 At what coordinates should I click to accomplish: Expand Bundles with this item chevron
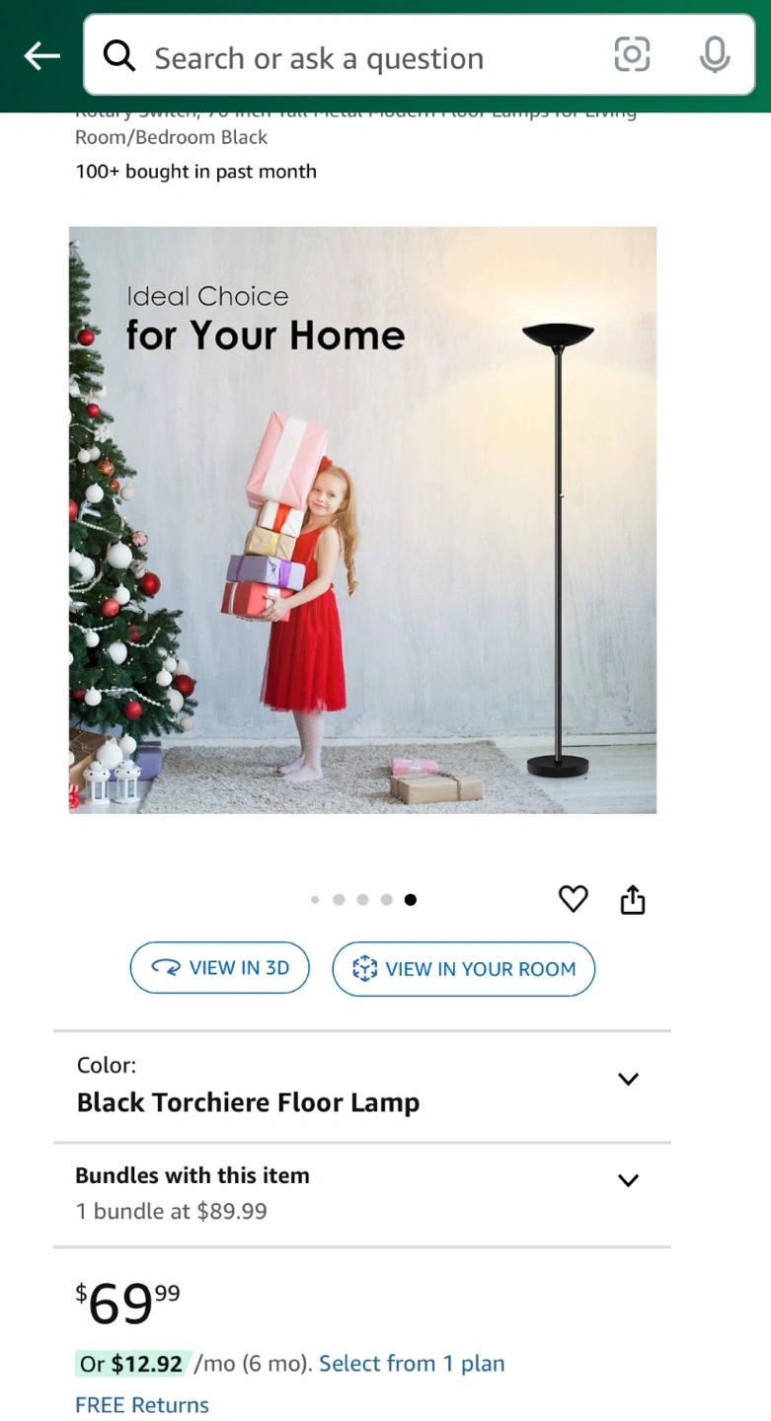click(x=628, y=1180)
